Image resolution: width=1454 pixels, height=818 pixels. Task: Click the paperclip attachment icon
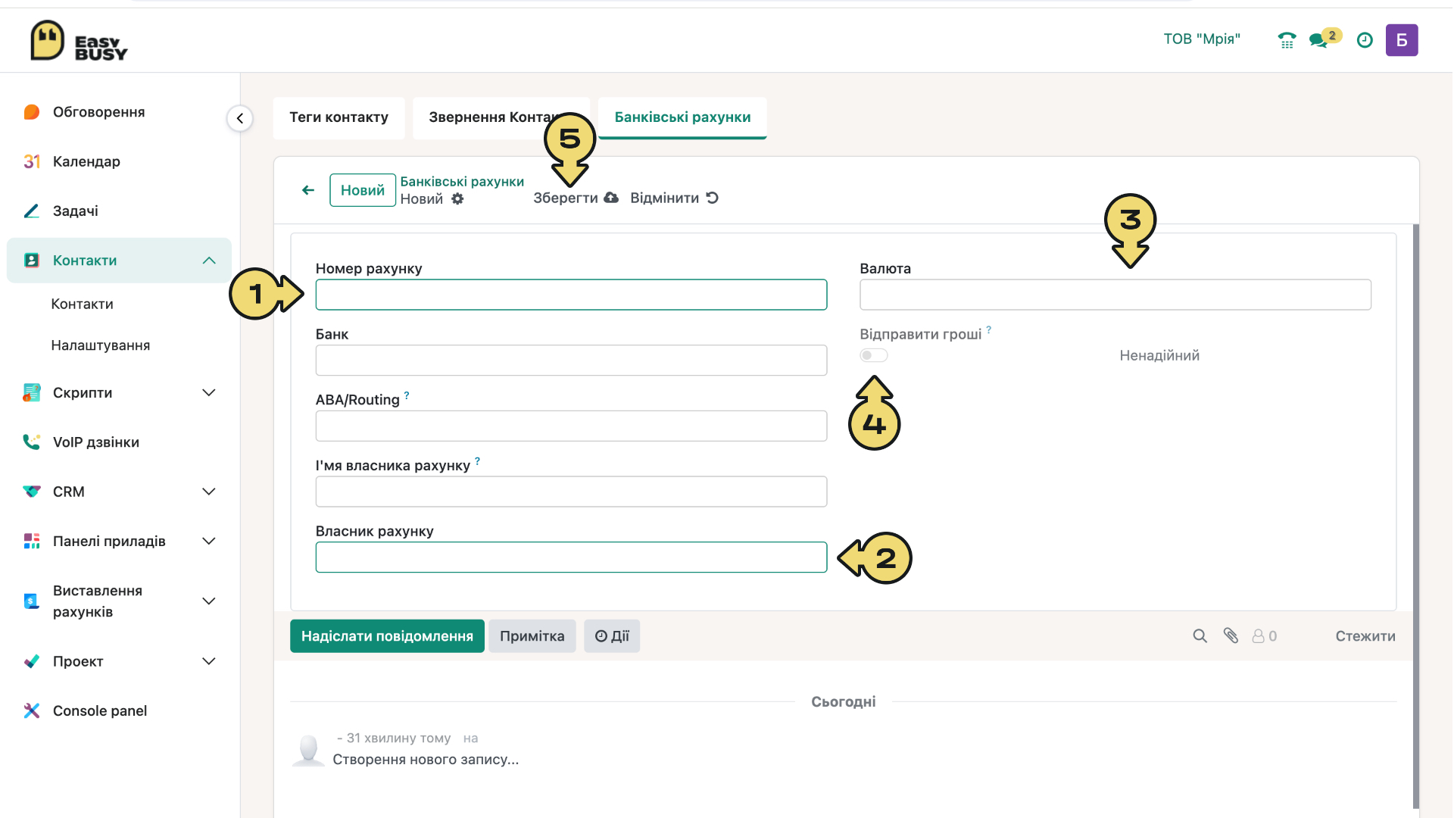[x=1231, y=636]
